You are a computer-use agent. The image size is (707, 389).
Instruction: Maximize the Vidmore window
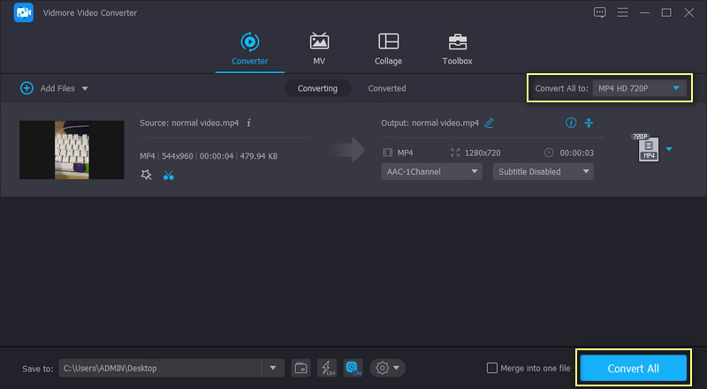click(x=666, y=12)
